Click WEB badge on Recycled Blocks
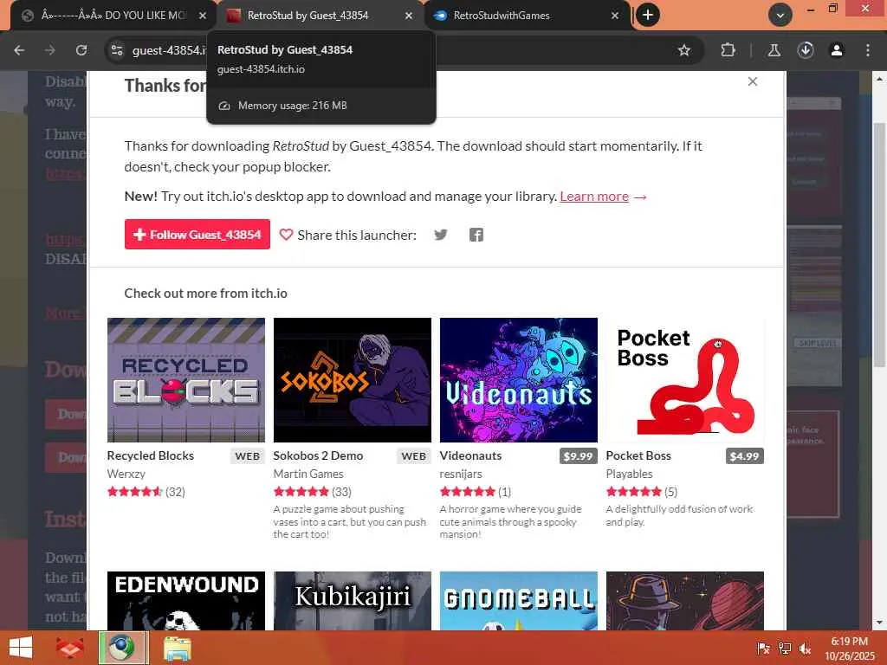The width and height of the screenshot is (887, 665). [247, 456]
